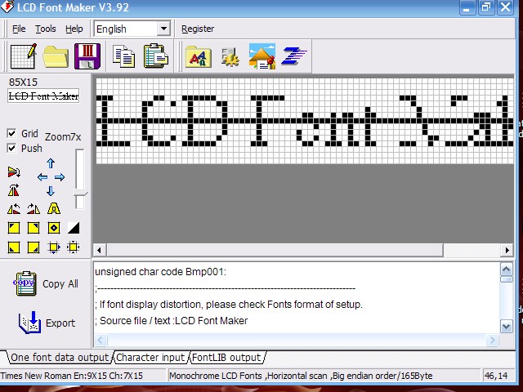The width and height of the screenshot is (523, 392).
Task: Expand the English language dropdown
Action: coord(163,29)
